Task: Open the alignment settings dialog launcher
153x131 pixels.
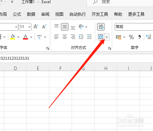Action: coord(110,48)
